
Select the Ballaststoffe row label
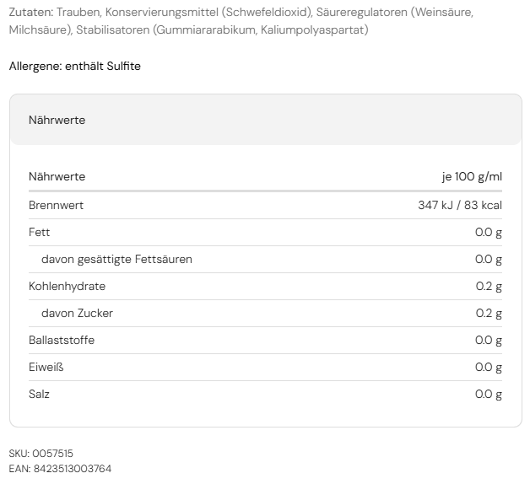(62, 340)
